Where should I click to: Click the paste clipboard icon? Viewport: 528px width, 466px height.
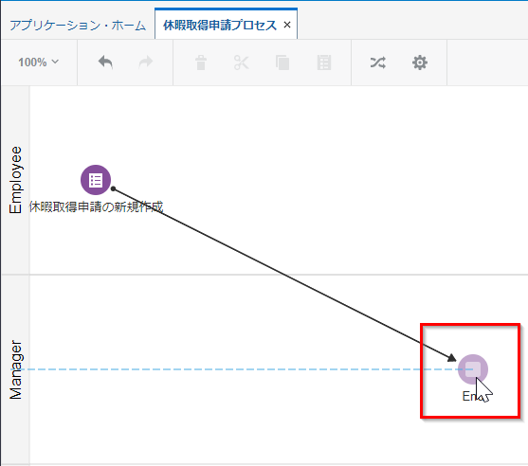(x=324, y=63)
